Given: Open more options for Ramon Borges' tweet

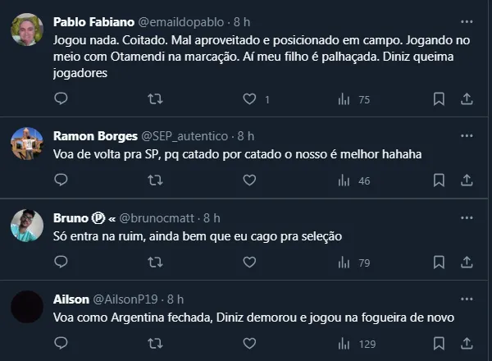Looking at the screenshot, I should [x=466, y=135].
